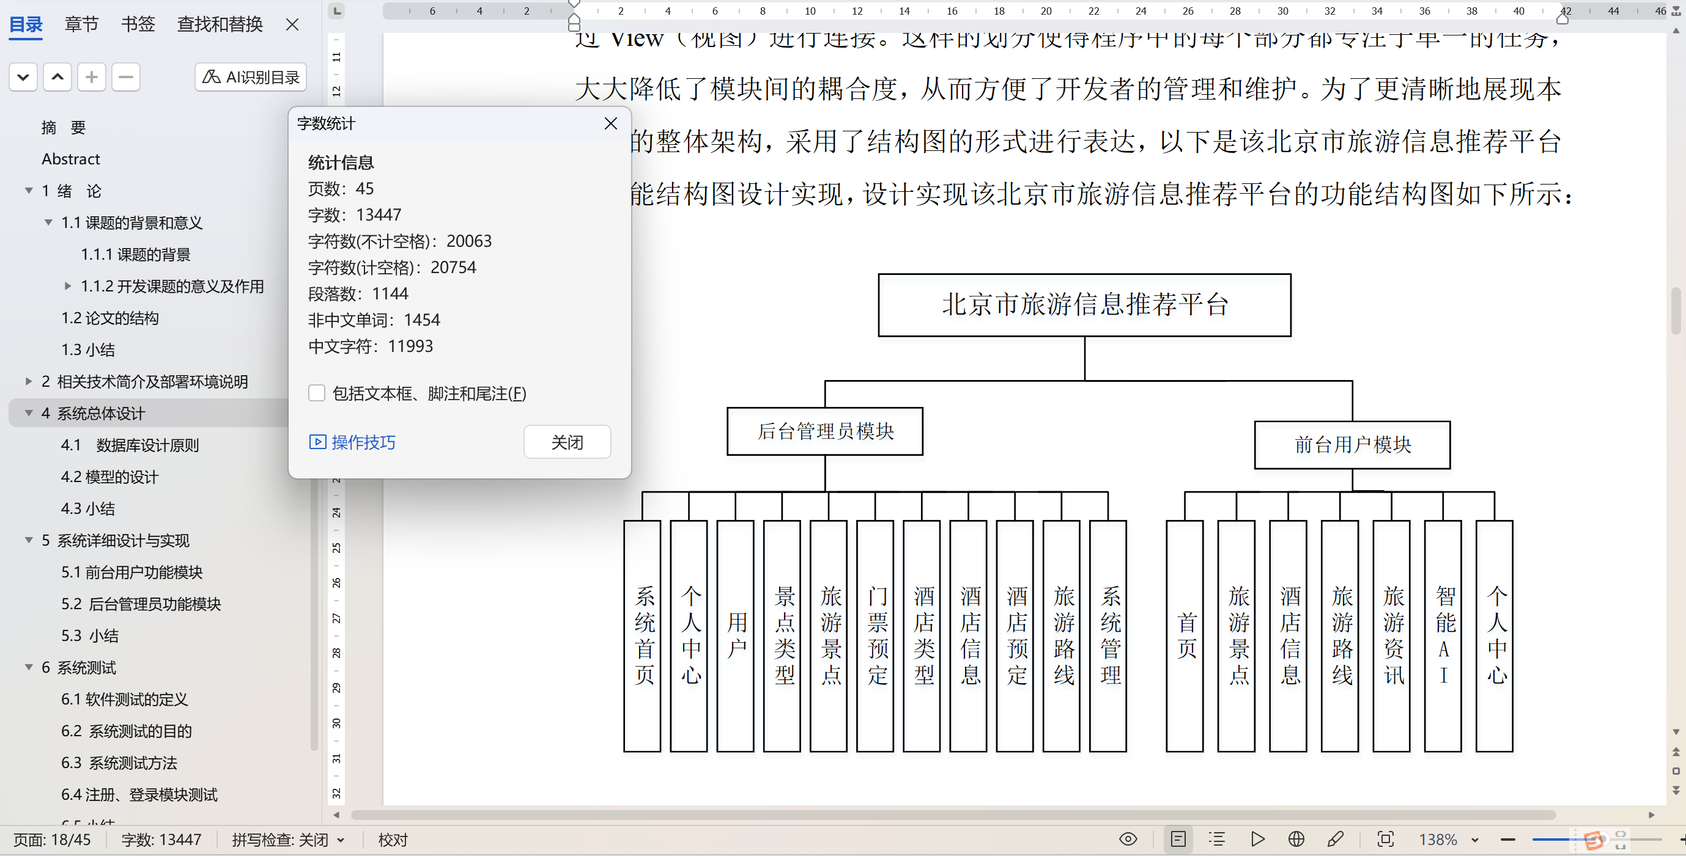This screenshot has width=1686, height=856.
Task: Click the zoom slider track in status bar
Action: [1551, 839]
